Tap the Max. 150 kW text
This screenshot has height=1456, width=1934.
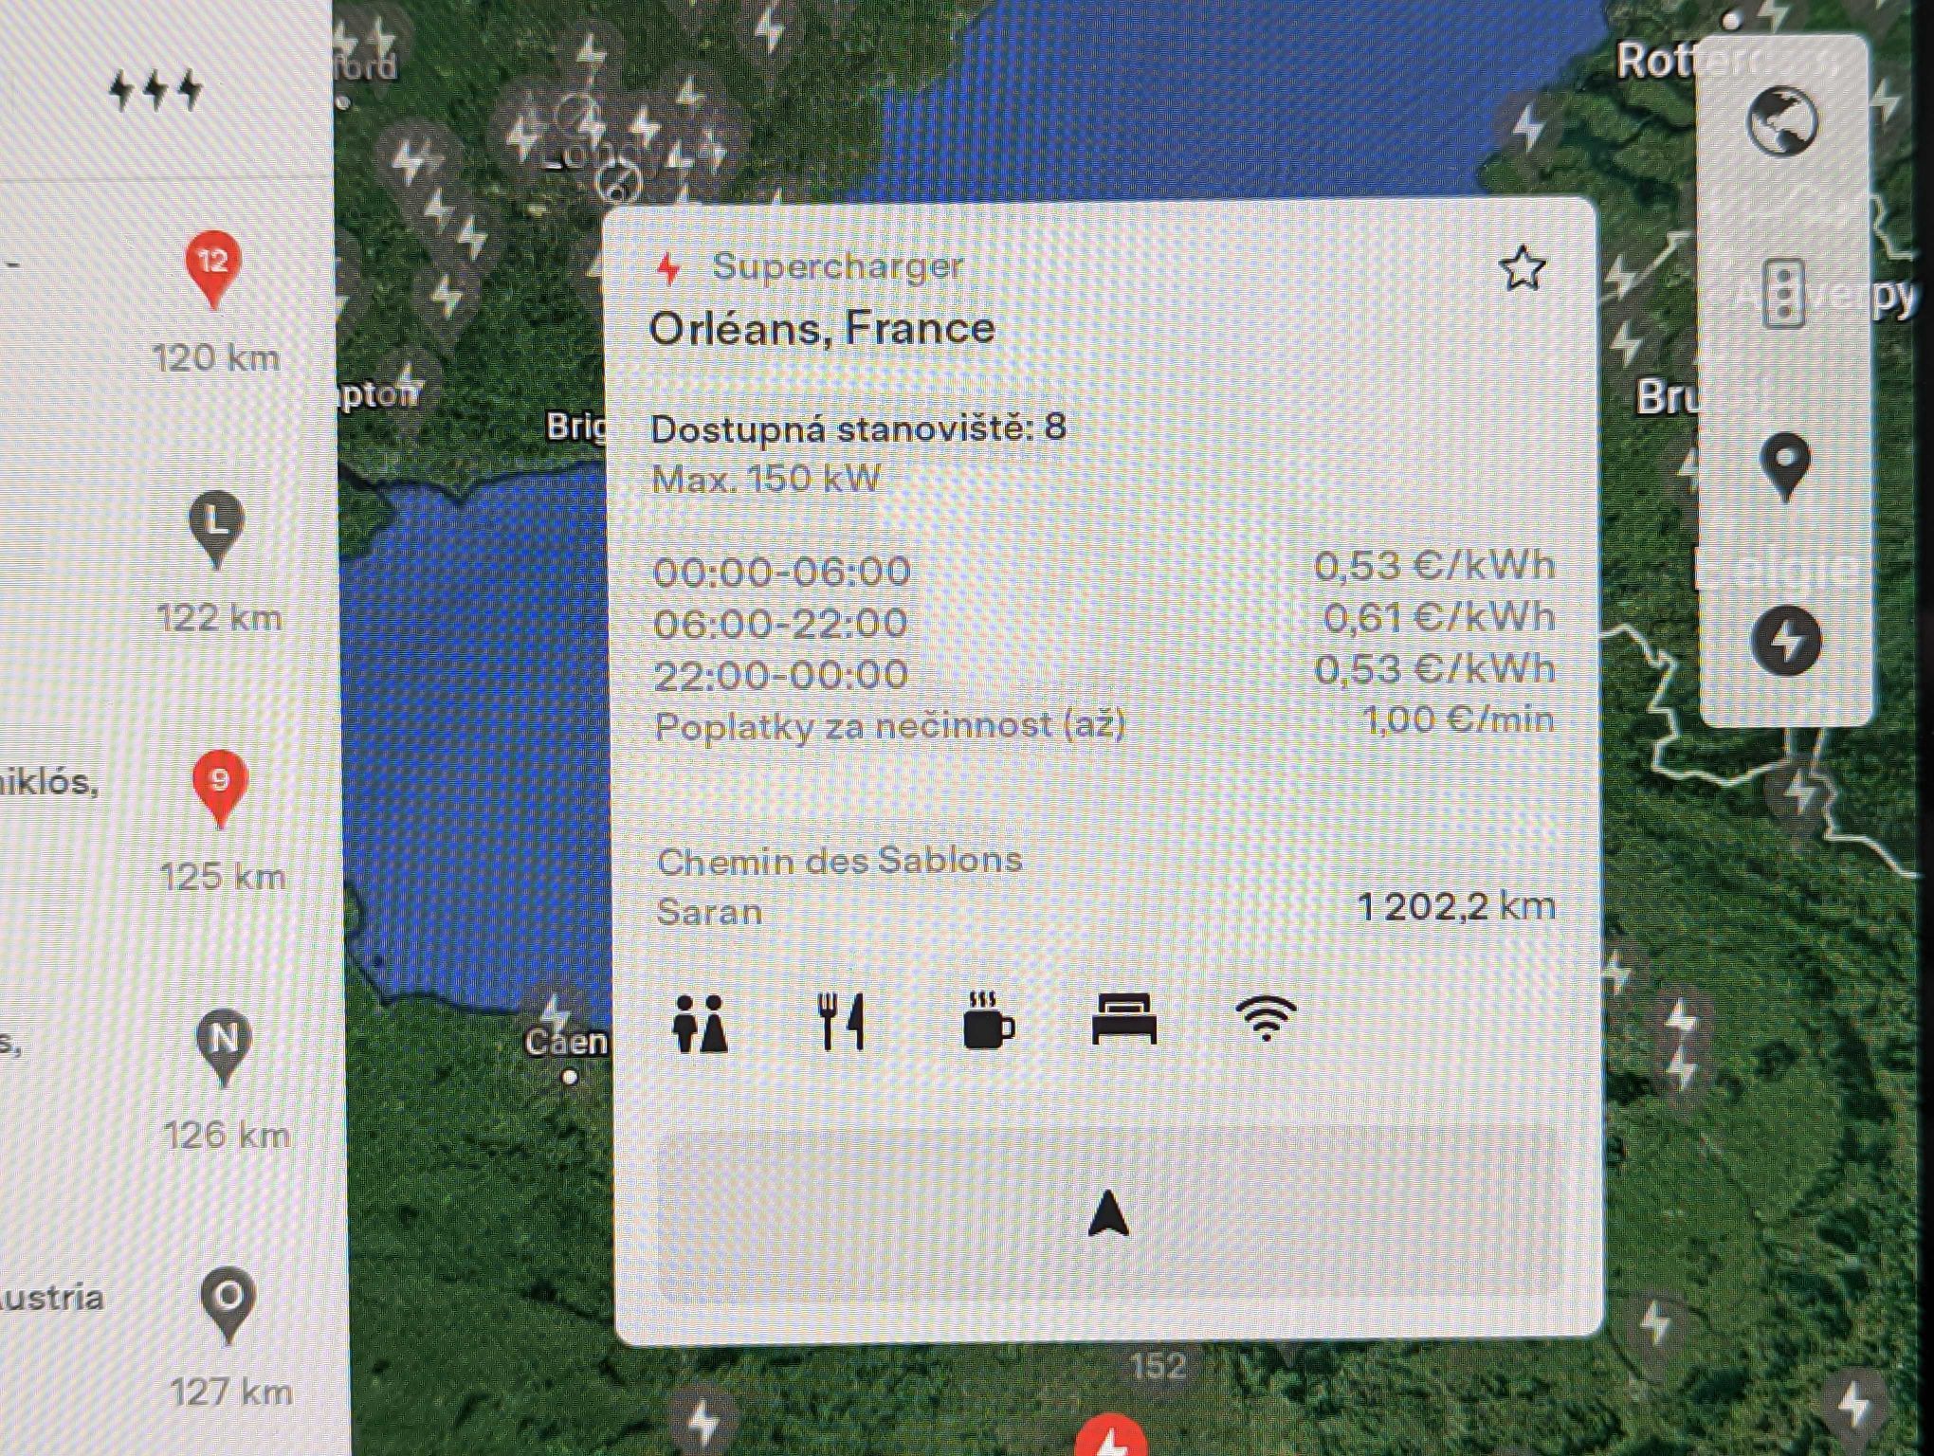click(766, 479)
